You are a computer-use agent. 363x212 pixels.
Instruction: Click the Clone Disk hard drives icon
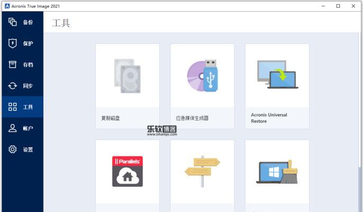point(128,76)
